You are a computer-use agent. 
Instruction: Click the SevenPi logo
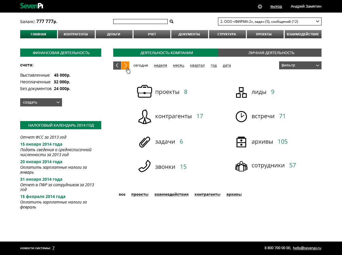click(x=32, y=6)
